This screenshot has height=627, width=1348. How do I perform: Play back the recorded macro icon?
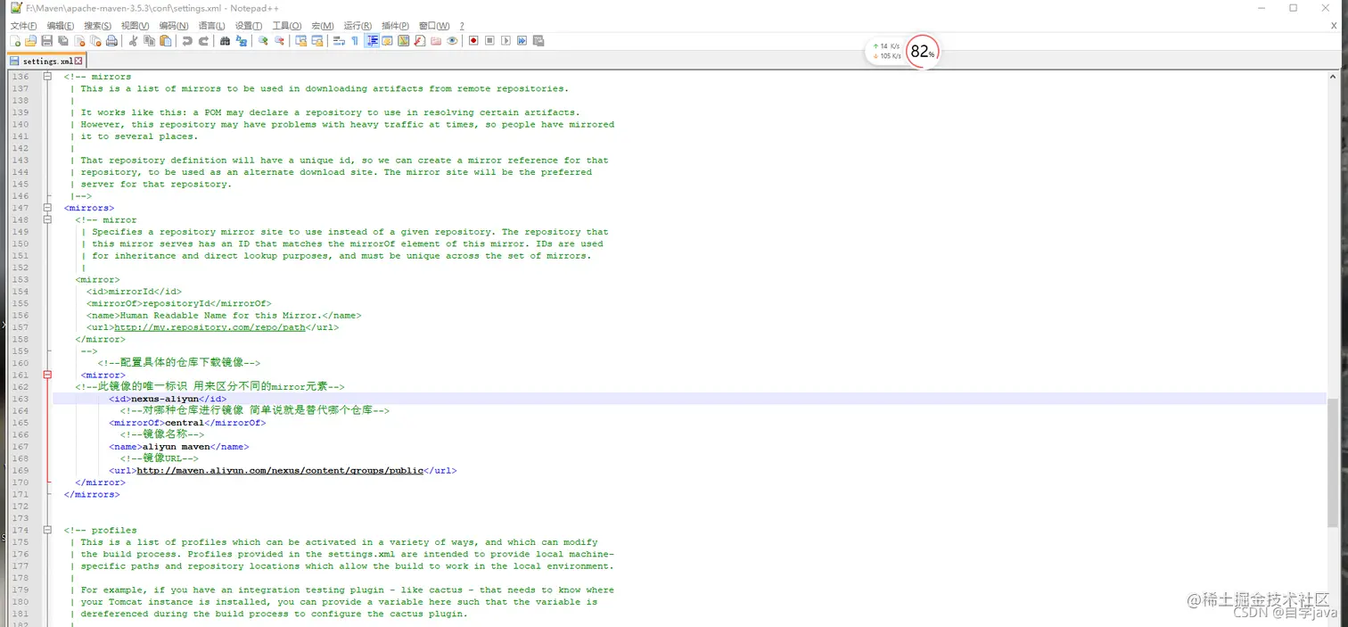pyautogui.click(x=505, y=40)
